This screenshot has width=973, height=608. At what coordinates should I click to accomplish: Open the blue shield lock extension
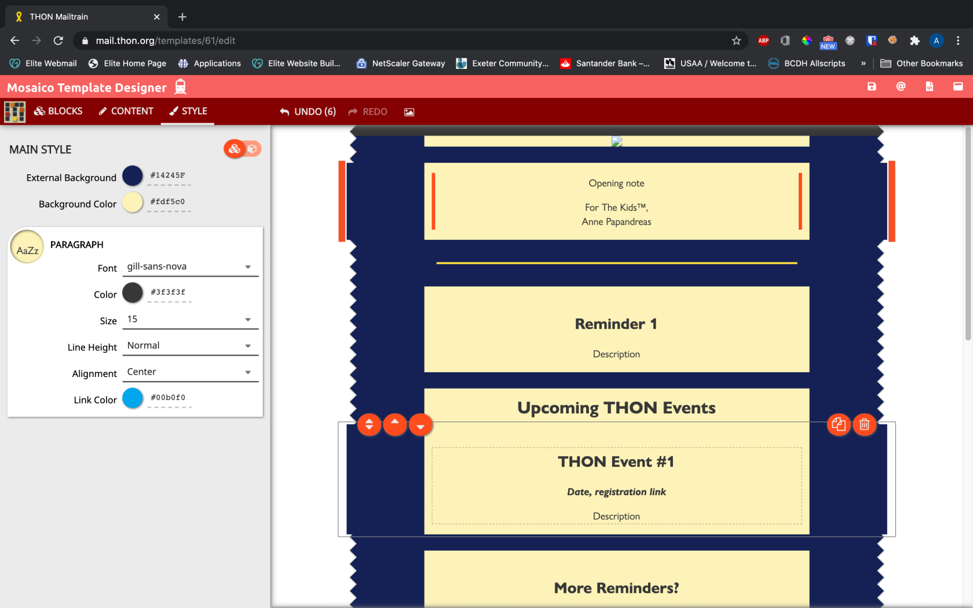click(x=871, y=41)
